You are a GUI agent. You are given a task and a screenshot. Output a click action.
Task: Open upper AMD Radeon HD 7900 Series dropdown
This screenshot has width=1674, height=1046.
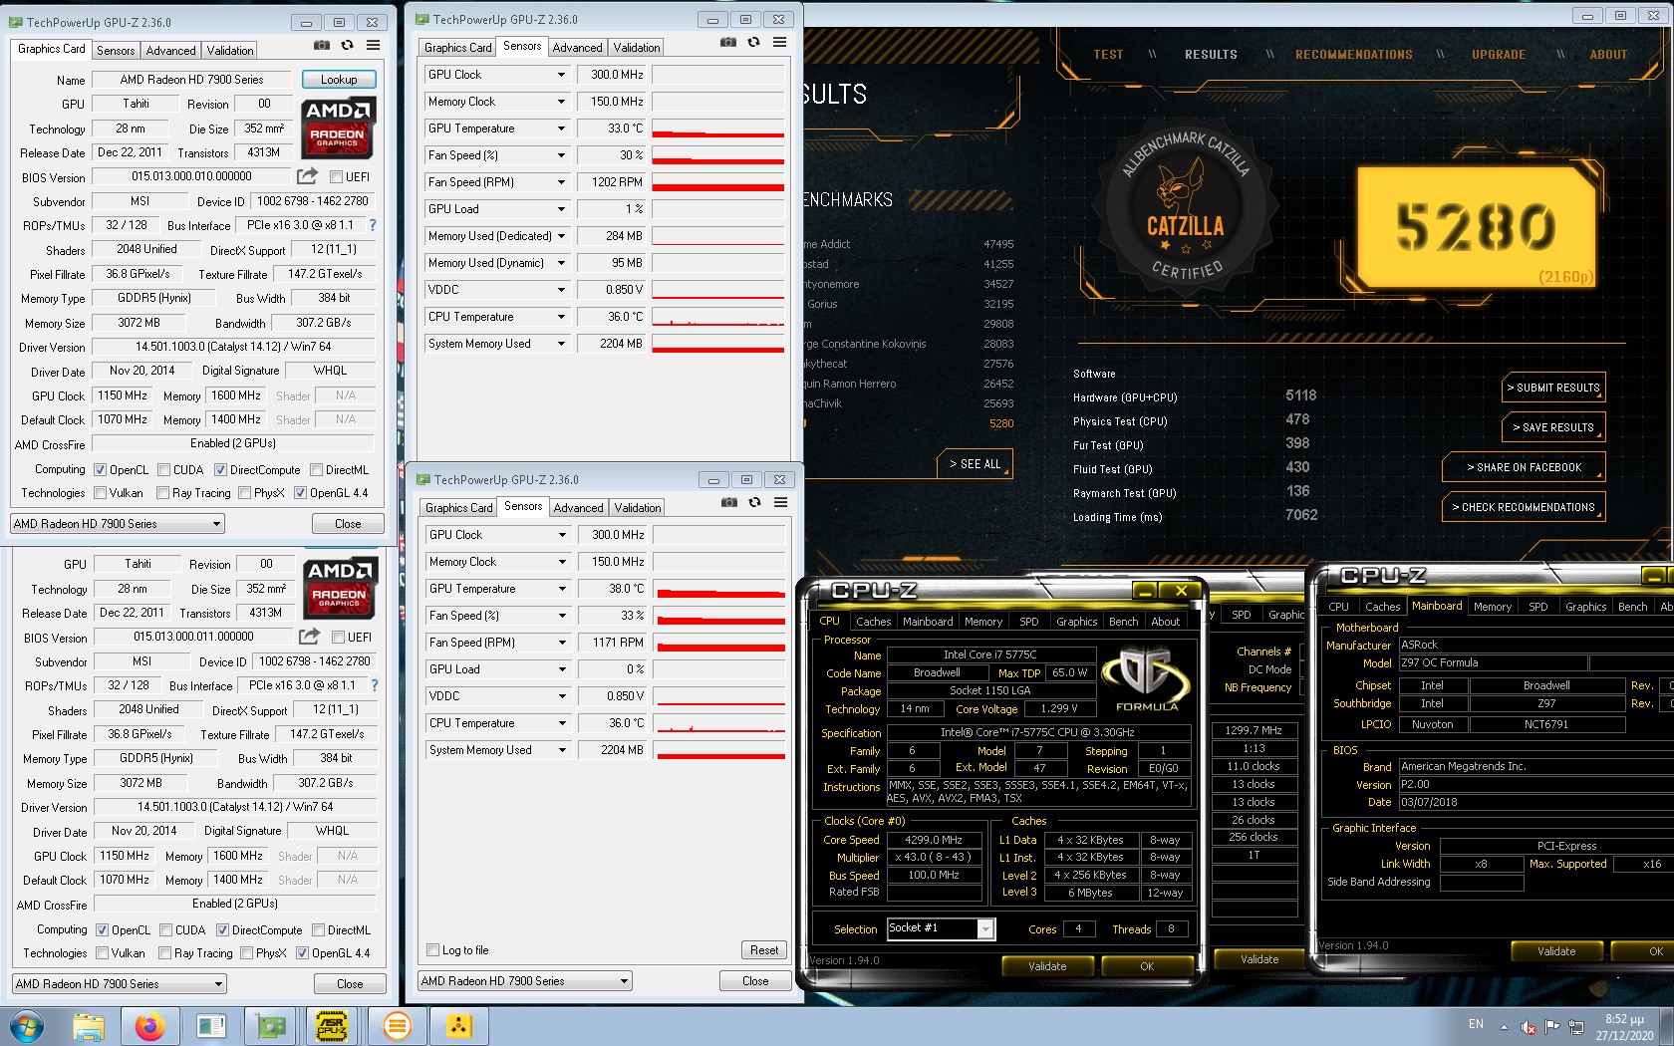point(118,524)
